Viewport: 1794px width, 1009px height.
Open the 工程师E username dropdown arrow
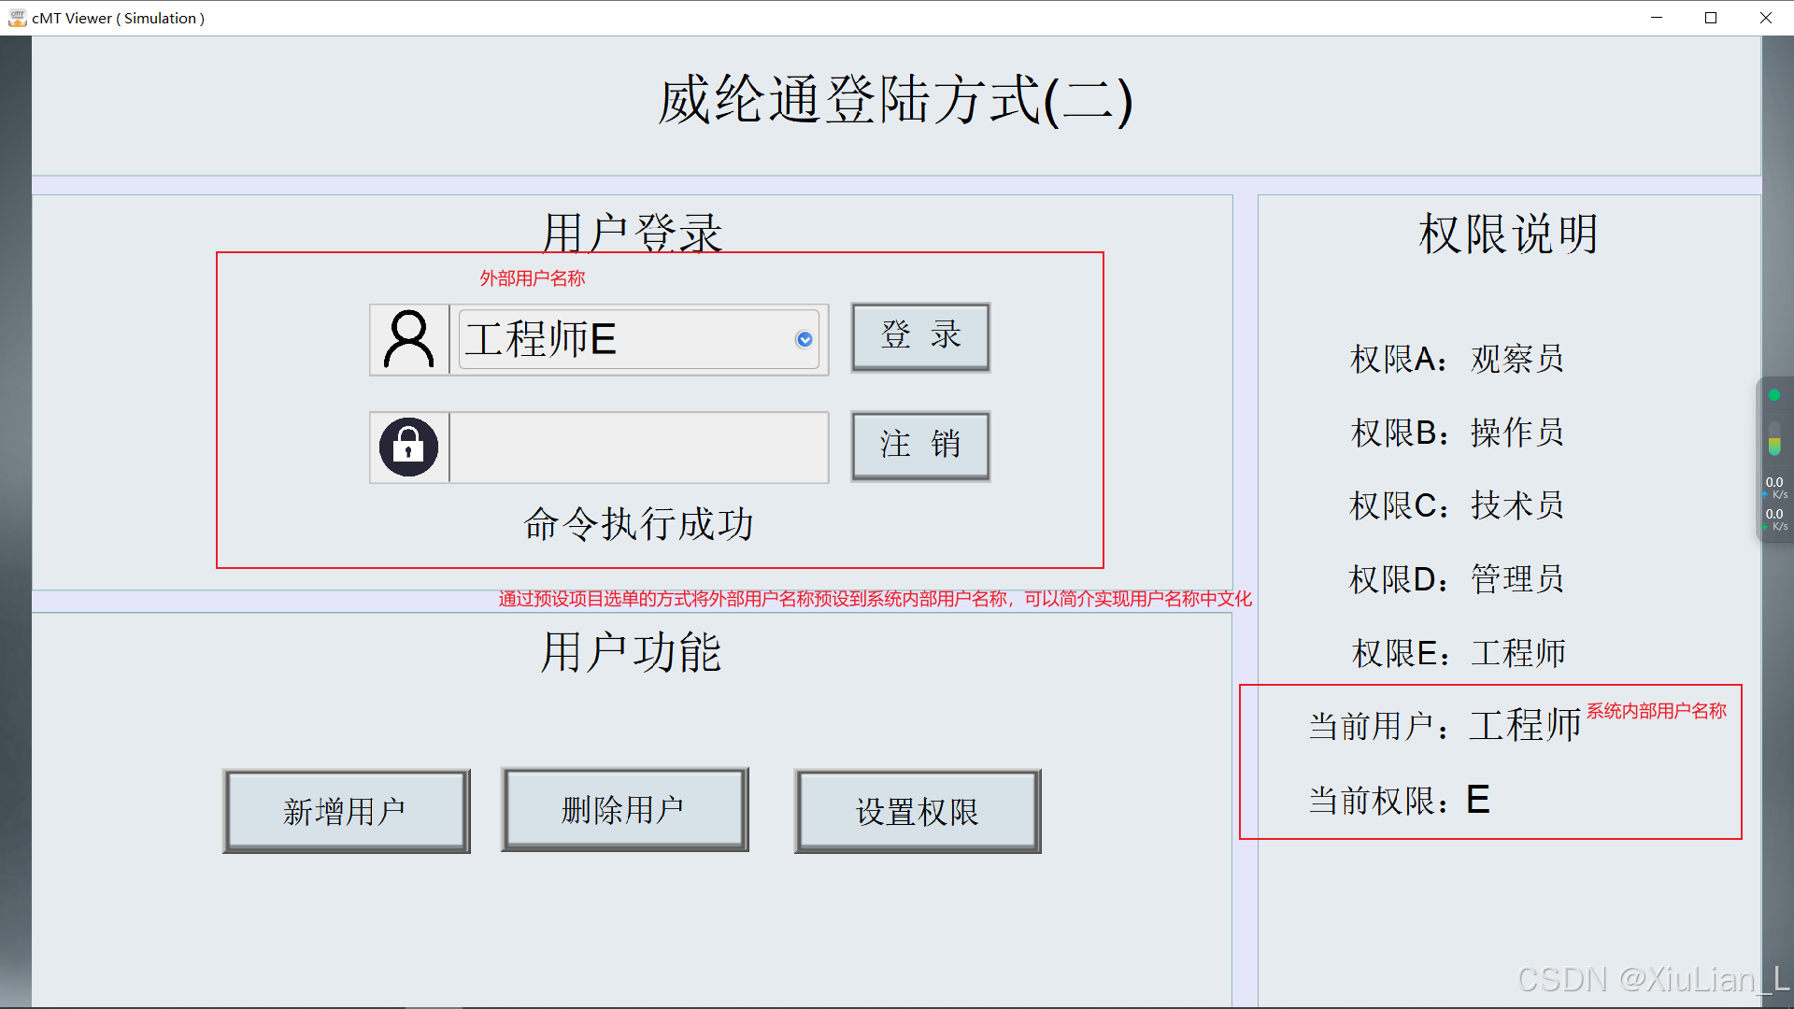tap(804, 339)
